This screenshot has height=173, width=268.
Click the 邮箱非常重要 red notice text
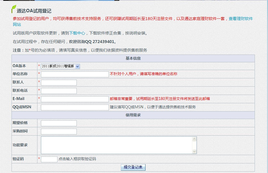click(x=160, y=99)
